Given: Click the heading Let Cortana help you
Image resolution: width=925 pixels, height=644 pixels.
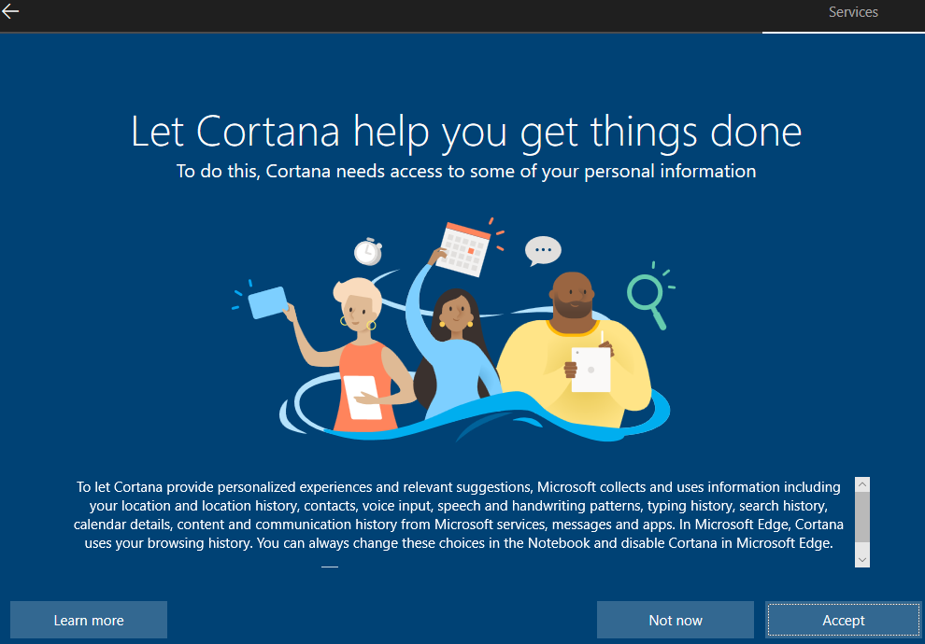Looking at the screenshot, I should (466, 132).
